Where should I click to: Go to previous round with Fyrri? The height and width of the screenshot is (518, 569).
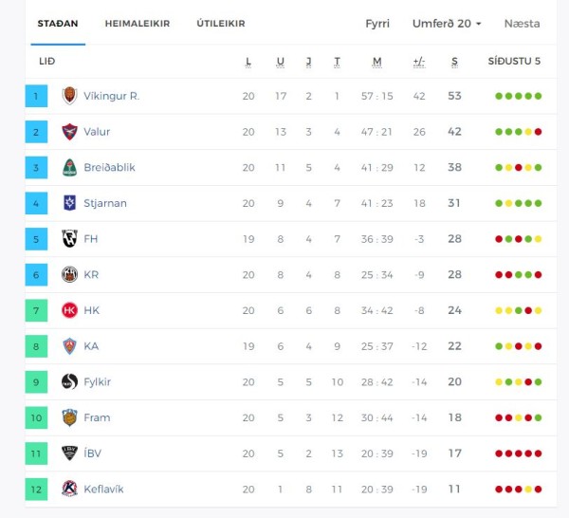point(377,24)
